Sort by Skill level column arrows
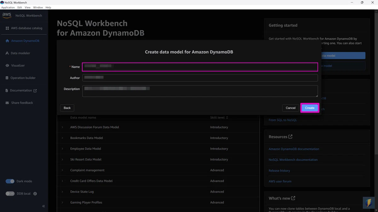Image resolution: width=378 pixels, height=212 pixels. (227, 117)
